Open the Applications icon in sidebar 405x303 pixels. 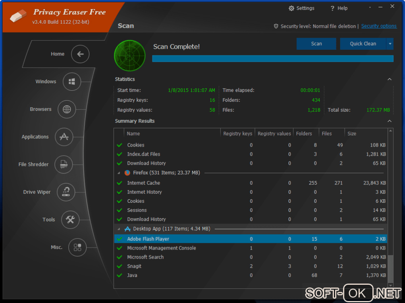[64, 137]
